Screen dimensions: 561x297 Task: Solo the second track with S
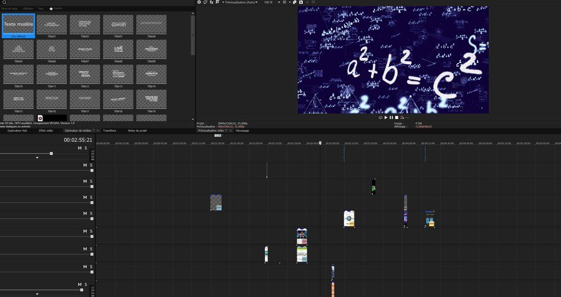[91, 165]
